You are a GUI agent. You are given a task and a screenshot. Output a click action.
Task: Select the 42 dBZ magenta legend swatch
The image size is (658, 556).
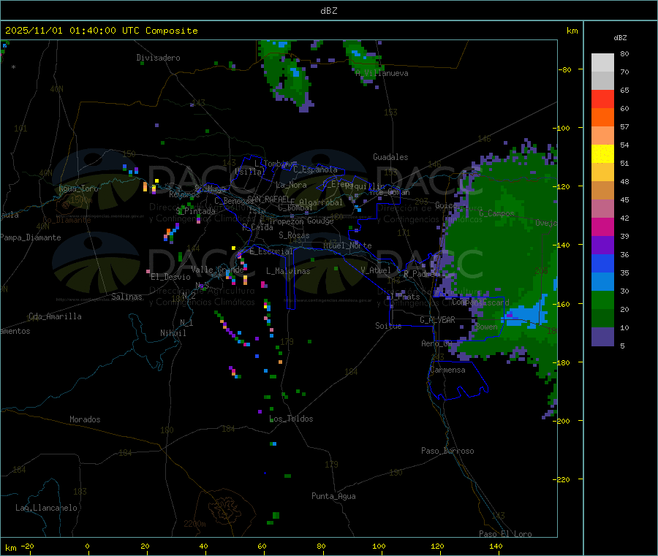[602, 226]
